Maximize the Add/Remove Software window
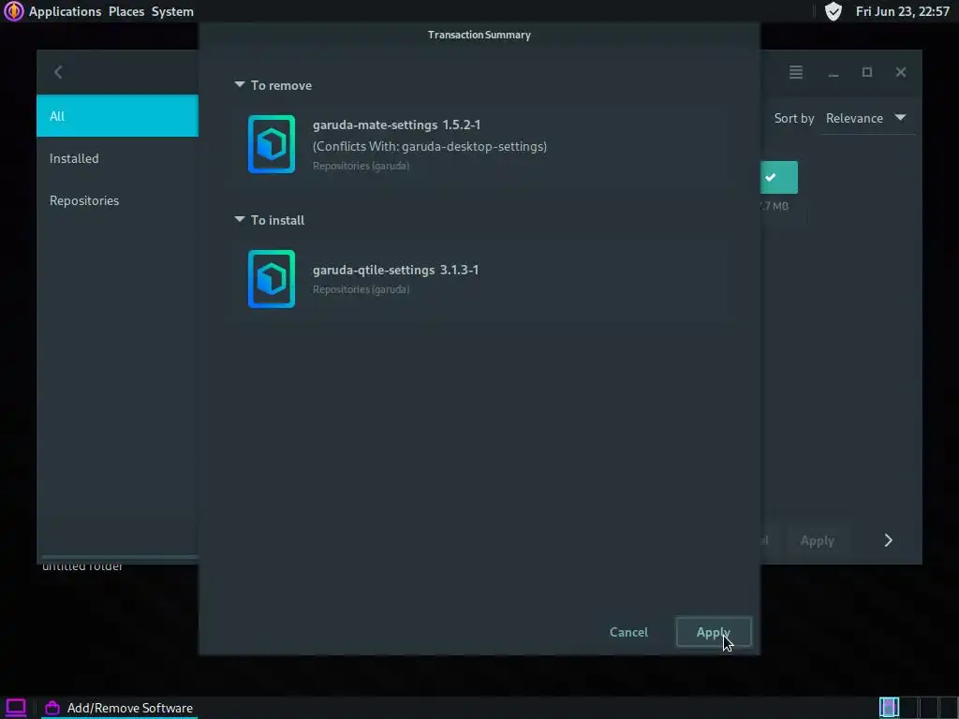The image size is (959, 719). pyautogui.click(x=866, y=72)
